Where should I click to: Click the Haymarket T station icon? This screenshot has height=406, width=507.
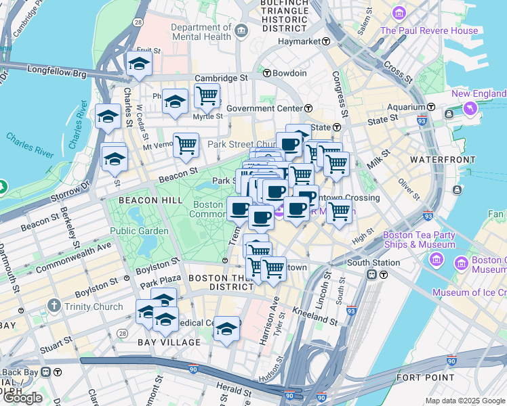[x=326, y=41]
